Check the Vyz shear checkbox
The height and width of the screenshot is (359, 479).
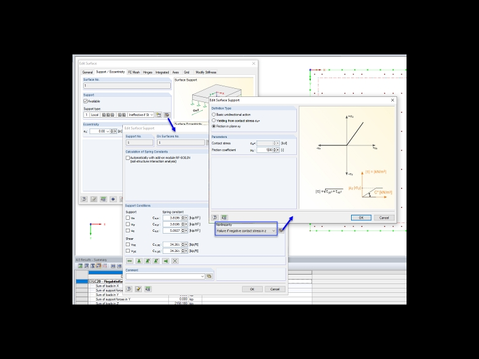point(128,251)
